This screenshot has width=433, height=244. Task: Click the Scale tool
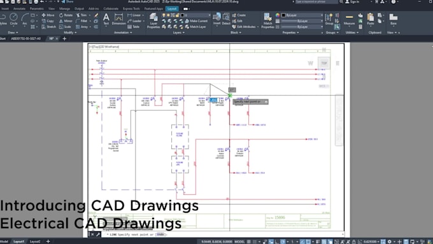[x=65, y=27]
